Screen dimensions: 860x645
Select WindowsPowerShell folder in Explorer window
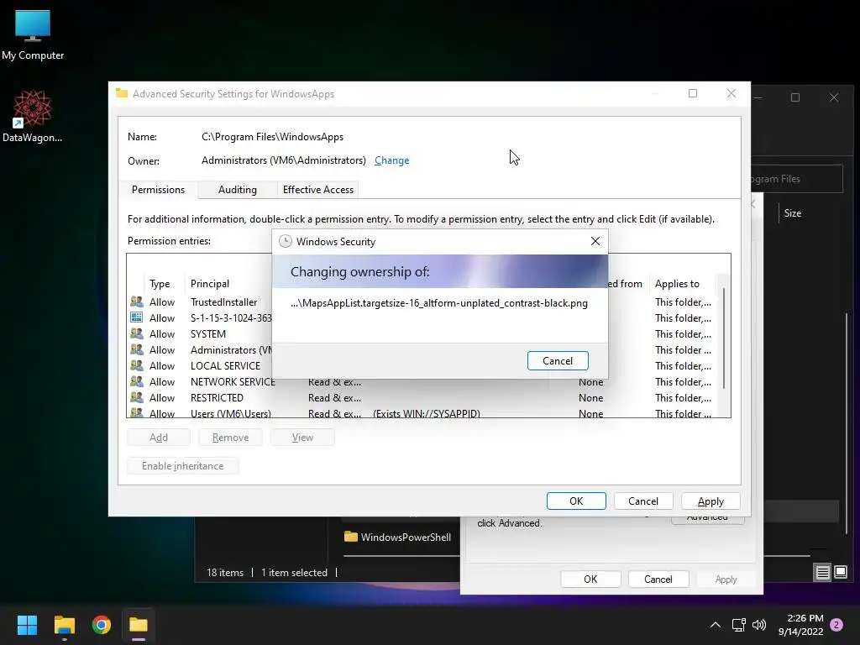[x=397, y=537]
